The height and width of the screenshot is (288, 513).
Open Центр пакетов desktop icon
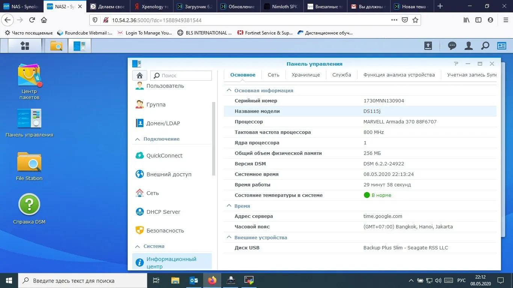pyautogui.click(x=29, y=81)
